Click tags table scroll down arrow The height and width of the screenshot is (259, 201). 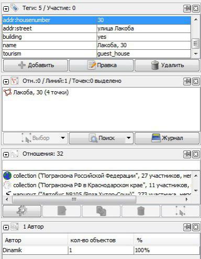(x=196, y=53)
